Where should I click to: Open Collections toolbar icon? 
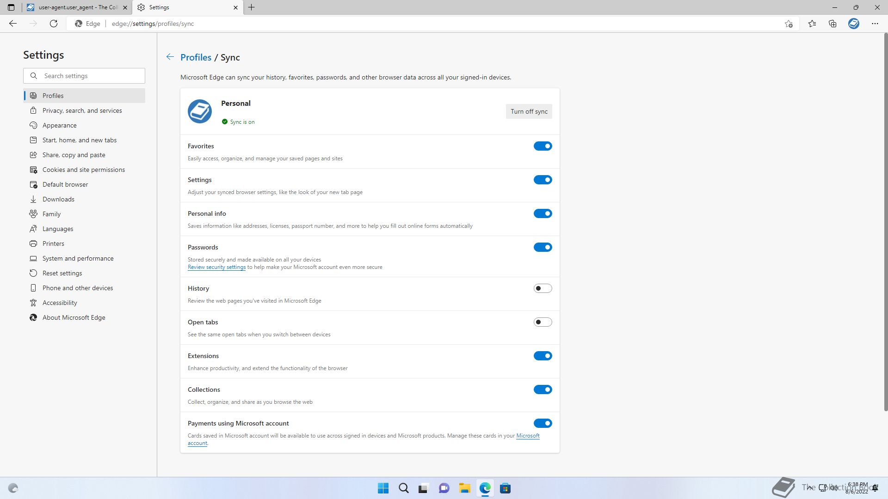click(832, 24)
